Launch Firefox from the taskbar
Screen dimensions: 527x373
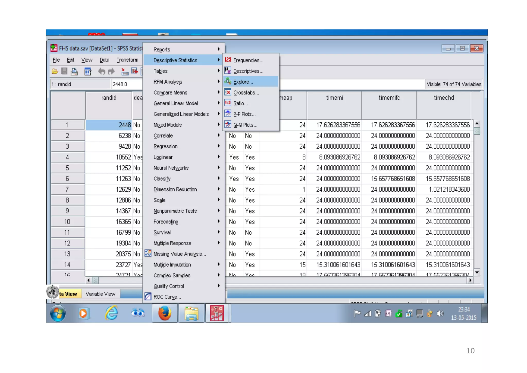(164, 313)
